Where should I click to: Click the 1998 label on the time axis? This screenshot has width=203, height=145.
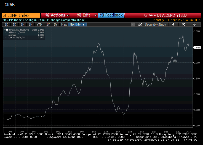[x=10, y=132]
